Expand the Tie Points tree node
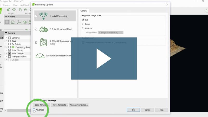The image size is (208, 117). [x=6, y=44]
